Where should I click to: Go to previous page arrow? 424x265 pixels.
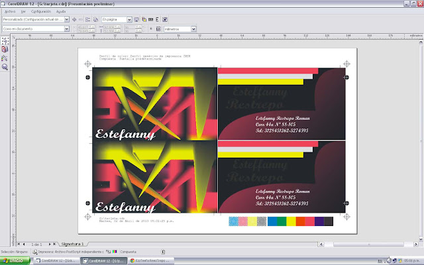click(24, 244)
